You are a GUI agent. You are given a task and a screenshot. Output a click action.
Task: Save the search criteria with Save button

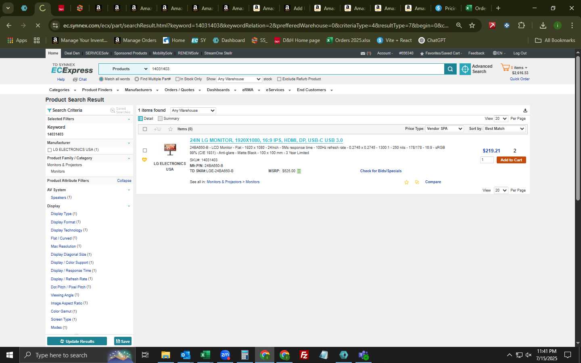pos(123,341)
